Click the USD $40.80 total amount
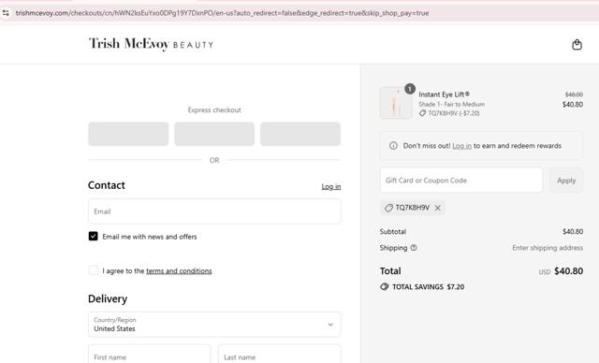The width and height of the screenshot is (599, 363). 561,271
